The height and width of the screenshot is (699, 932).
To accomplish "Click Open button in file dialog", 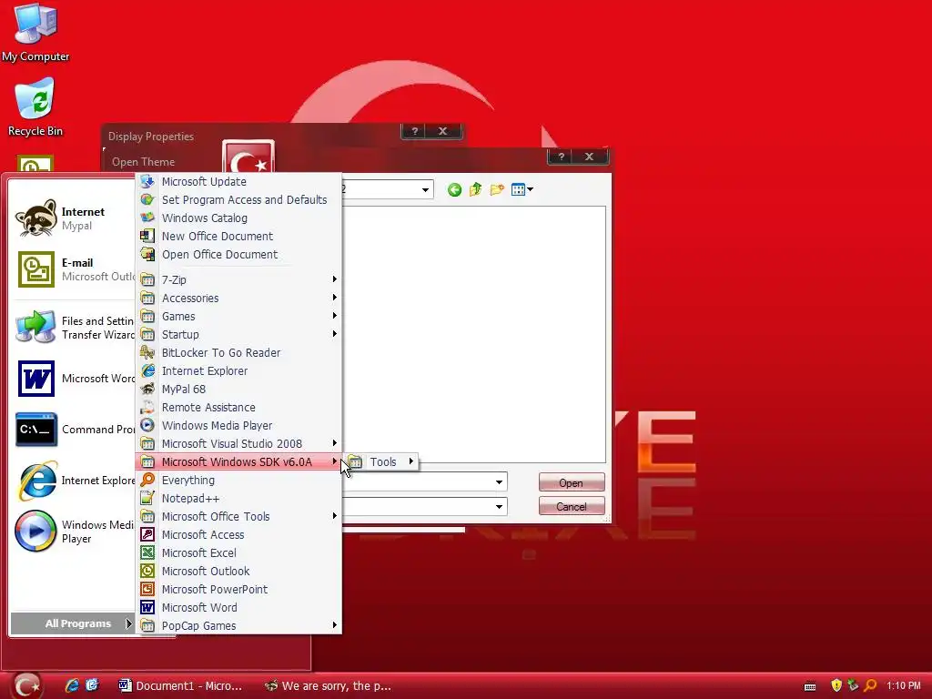I will (572, 482).
